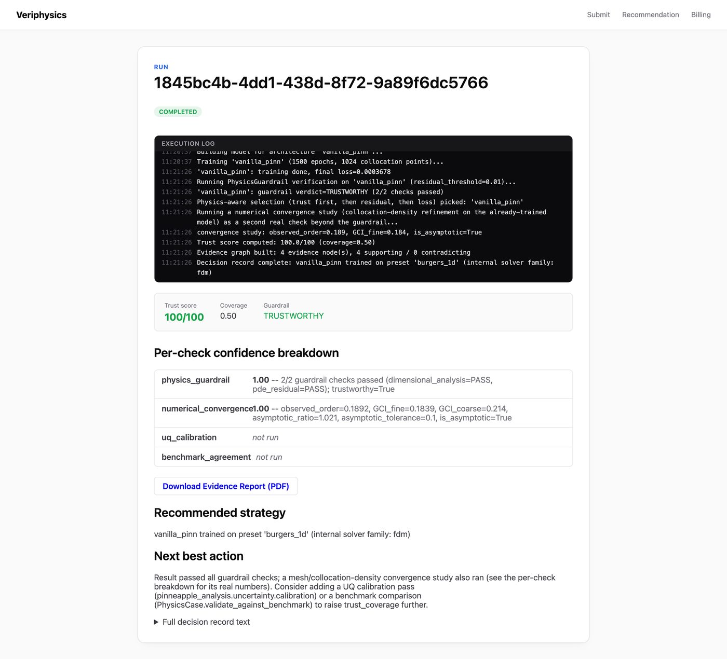Download Evidence Report (PDF)
The image size is (727, 659).
tap(226, 486)
